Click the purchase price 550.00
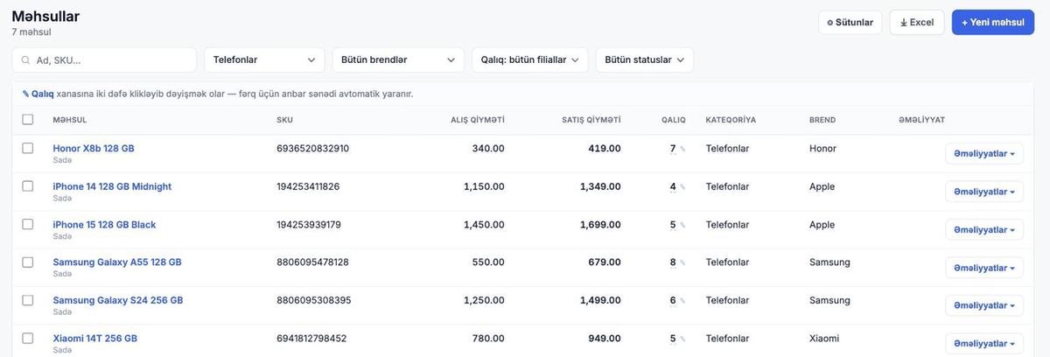Screen dimensions: 1050x357 point(488,262)
